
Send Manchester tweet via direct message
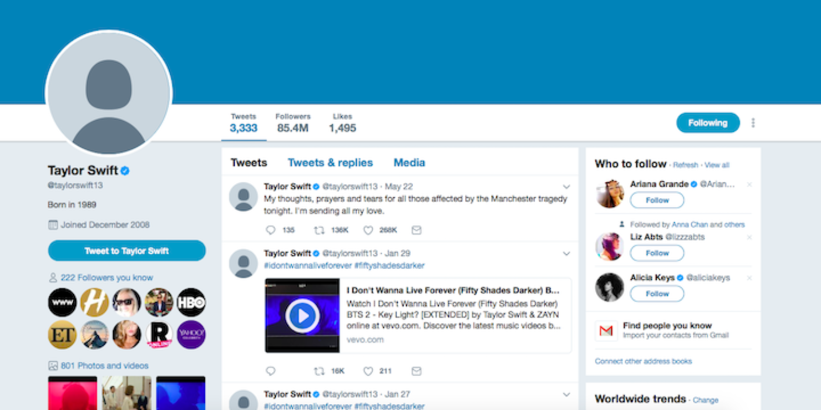417,230
